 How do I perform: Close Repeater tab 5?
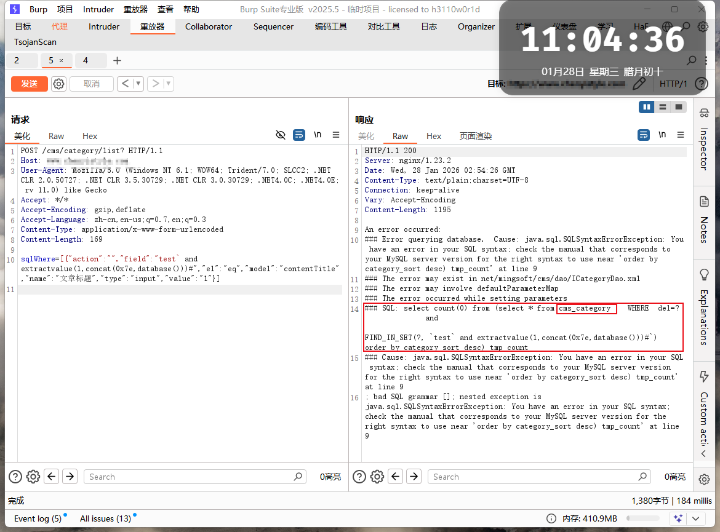tap(61, 61)
